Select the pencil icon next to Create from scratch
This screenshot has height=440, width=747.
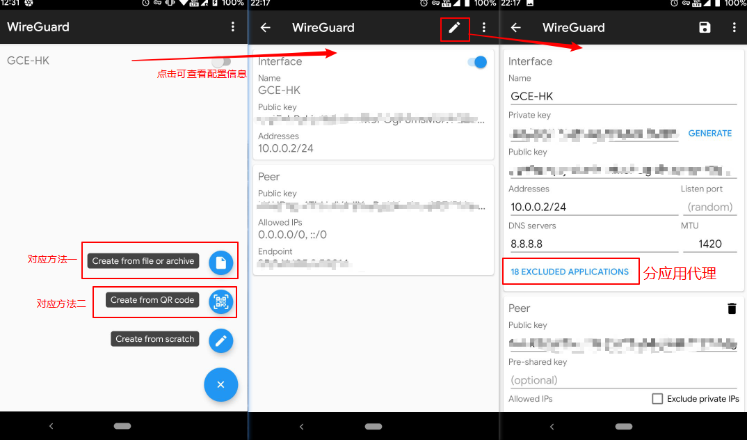pos(221,340)
